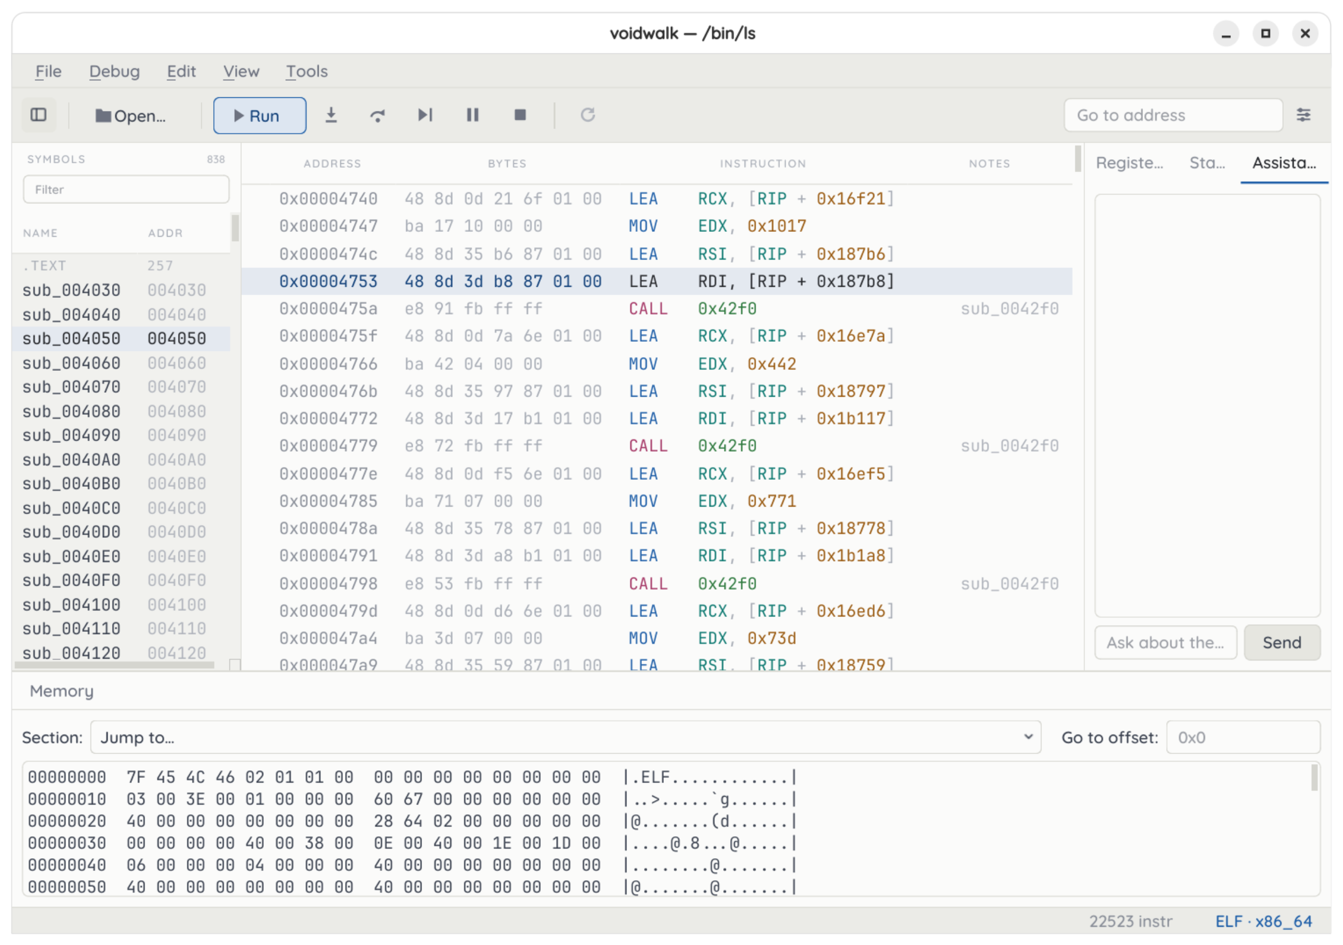Select symbol sub_0040F0

click(x=121, y=580)
